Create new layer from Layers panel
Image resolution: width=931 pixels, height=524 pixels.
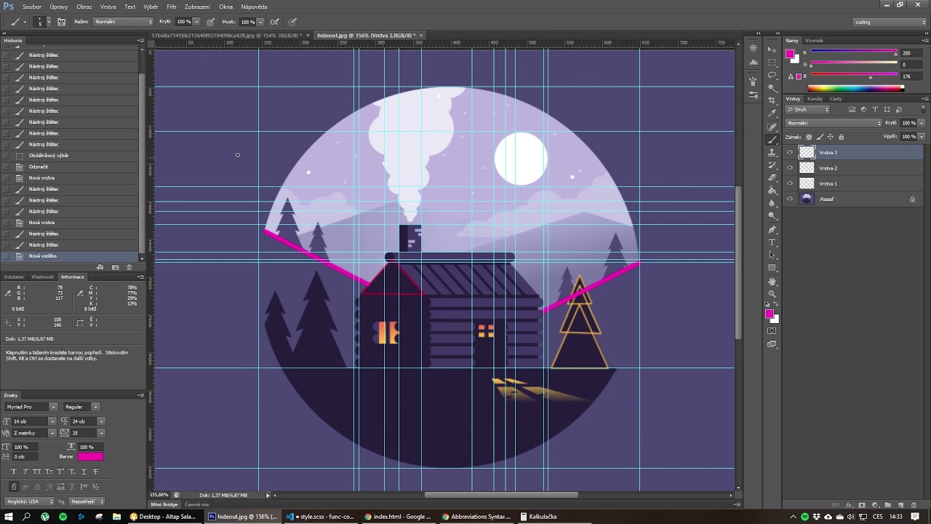pyautogui.click(x=901, y=505)
